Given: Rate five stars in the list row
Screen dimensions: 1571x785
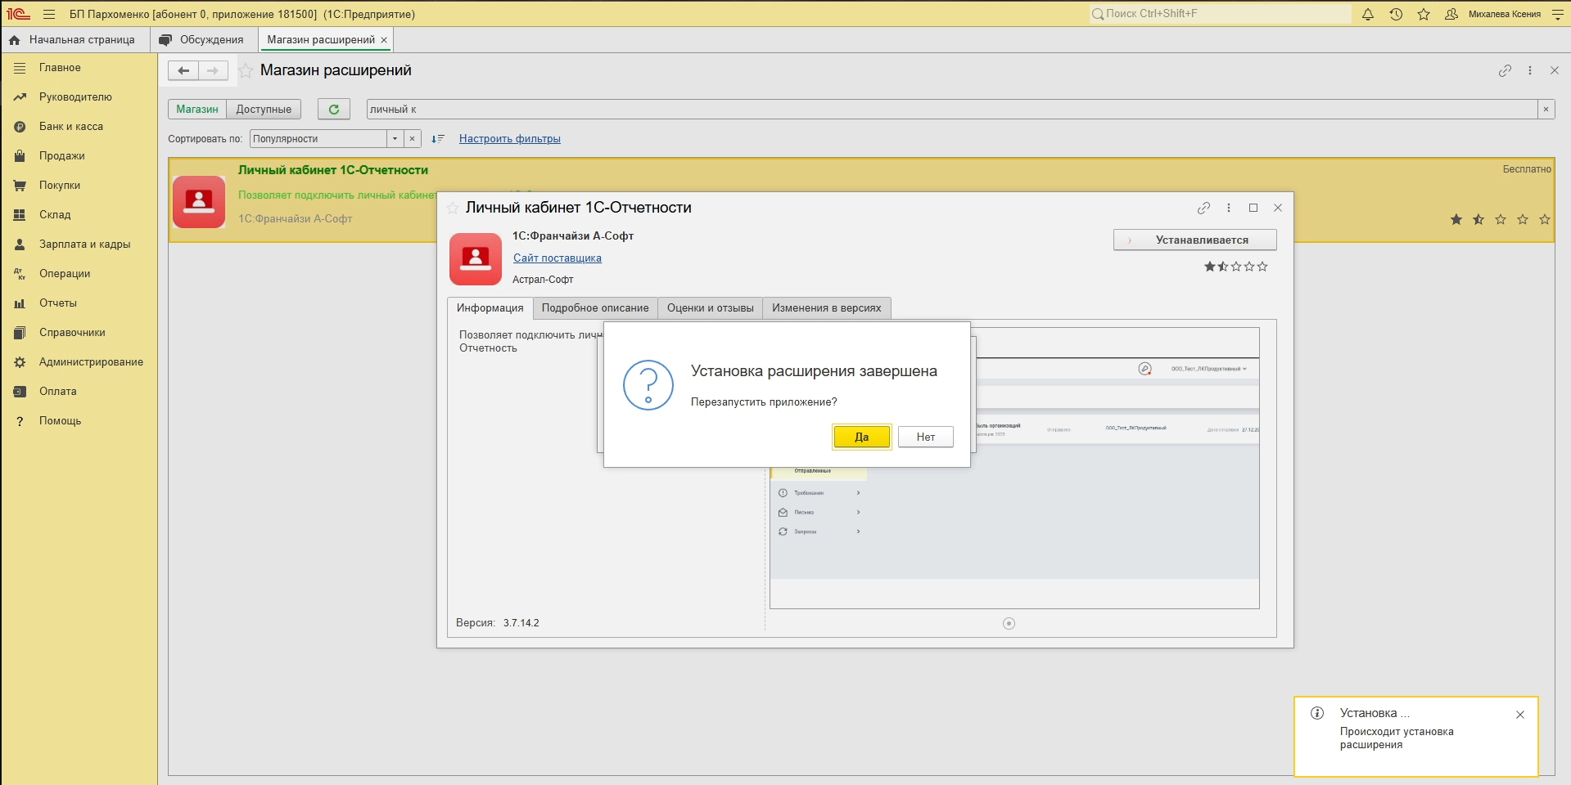Looking at the screenshot, I should [x=1544, y=219].
